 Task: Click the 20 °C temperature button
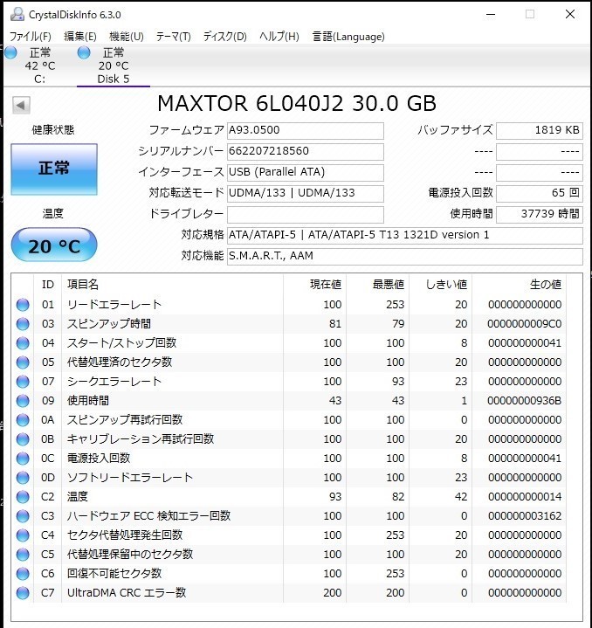click(54, 245)
